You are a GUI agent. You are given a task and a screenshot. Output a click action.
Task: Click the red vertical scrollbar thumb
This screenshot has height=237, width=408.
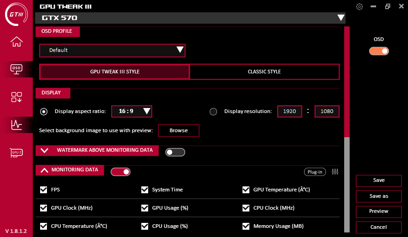[347, 82]
